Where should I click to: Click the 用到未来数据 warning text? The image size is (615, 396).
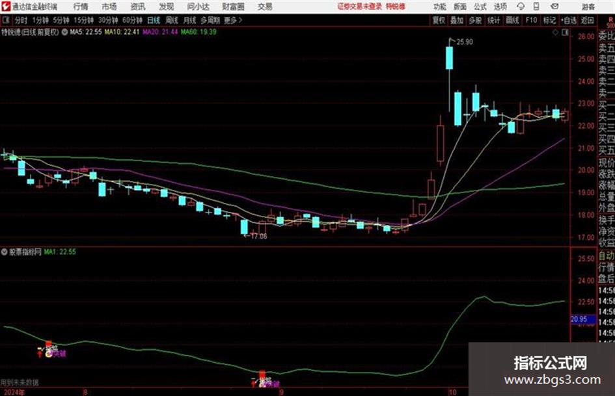tap(20, 382)
